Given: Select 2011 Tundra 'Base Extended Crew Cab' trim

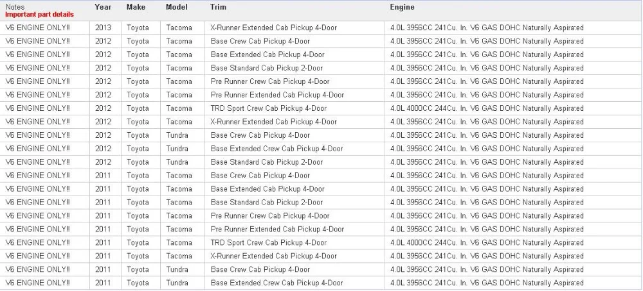Looking at the screenshot, I should point(276,283).
